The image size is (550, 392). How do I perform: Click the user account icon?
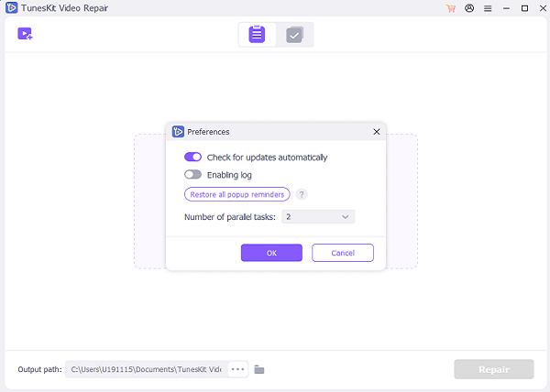469,8
